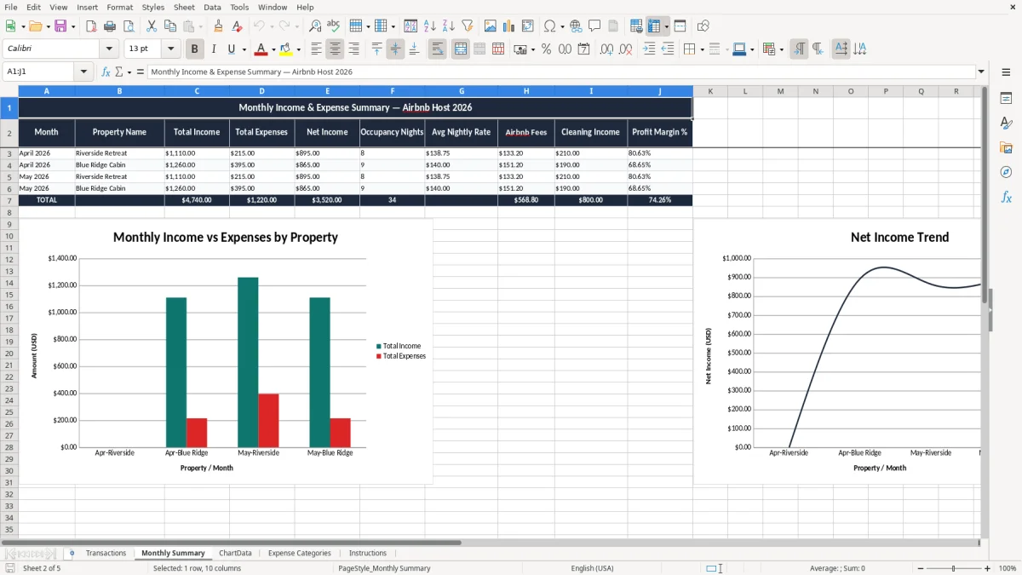Switch to the ChartData sheet tab
The width and height of the screenshot is (1022, 575).
235,553
